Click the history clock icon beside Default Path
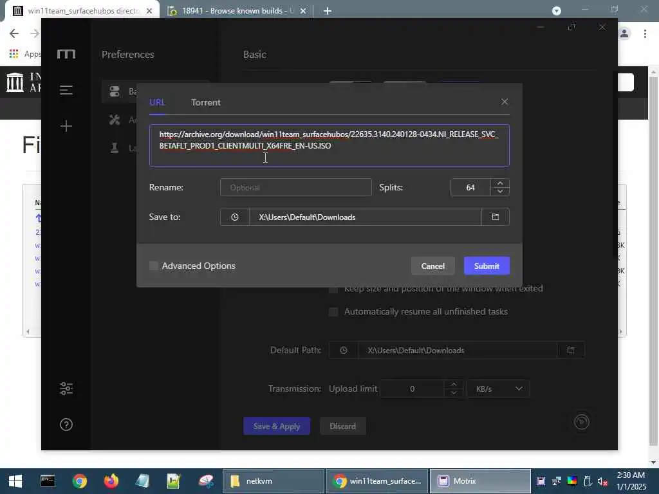Screen dimensions: 659x494 (344, 351)
